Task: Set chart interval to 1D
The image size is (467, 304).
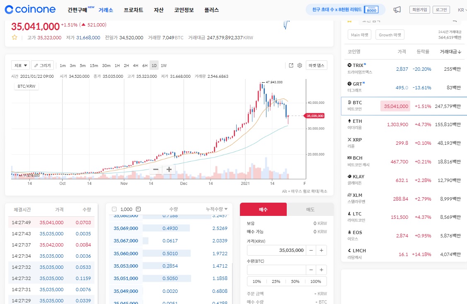Action: (154, 66)
